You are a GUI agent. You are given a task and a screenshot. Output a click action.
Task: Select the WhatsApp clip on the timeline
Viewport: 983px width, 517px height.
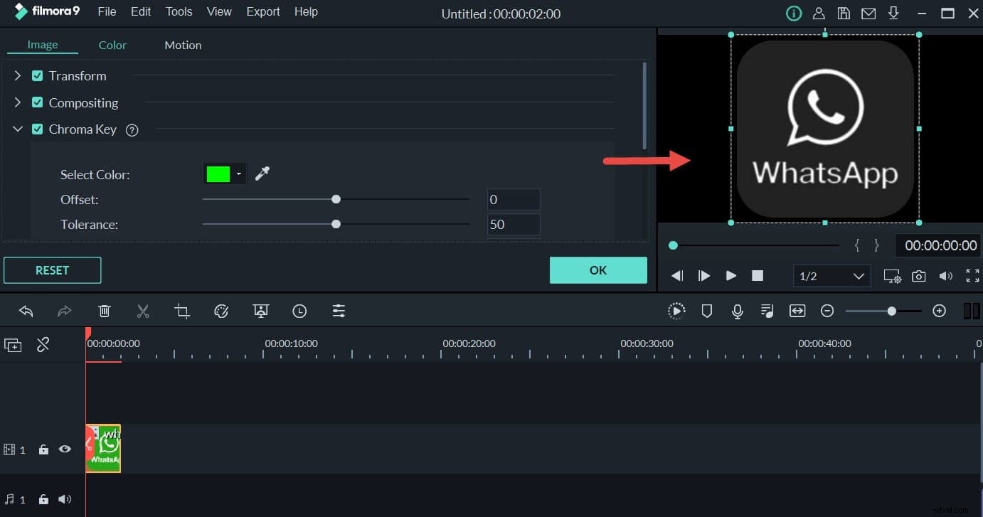click(x=103, y=448)
